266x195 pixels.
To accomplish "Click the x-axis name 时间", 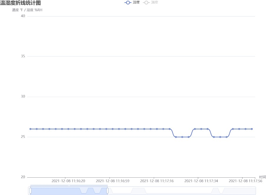I will [x=262, y=177].
